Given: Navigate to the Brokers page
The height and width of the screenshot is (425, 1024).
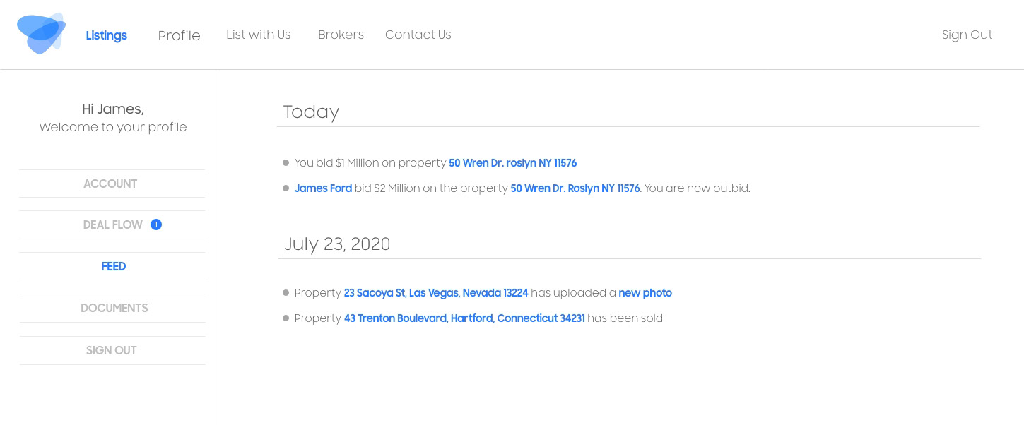Looking at the screenshot, I should 341,35.
